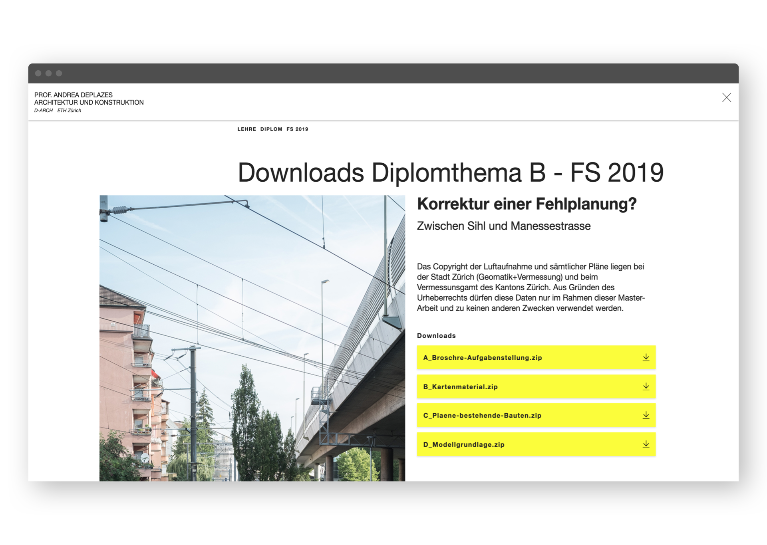Open DIPLOM in the breadcrumb
Image resolution: width=767 pixels, height=545 pixels.
271,129
